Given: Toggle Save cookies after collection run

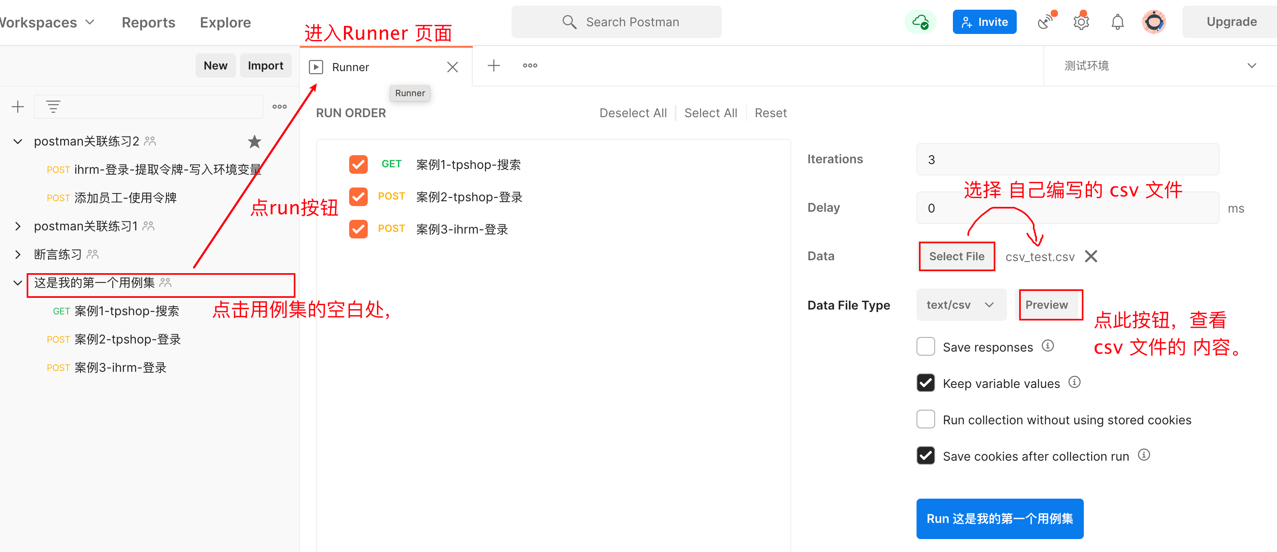Looking at the screenshot, I should (925, 455).
